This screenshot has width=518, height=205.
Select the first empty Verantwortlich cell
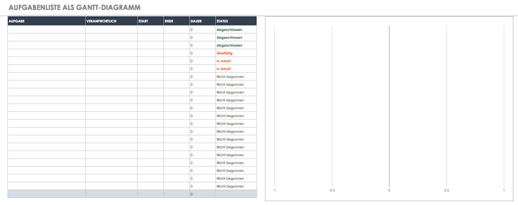click(x=111, y=29)
